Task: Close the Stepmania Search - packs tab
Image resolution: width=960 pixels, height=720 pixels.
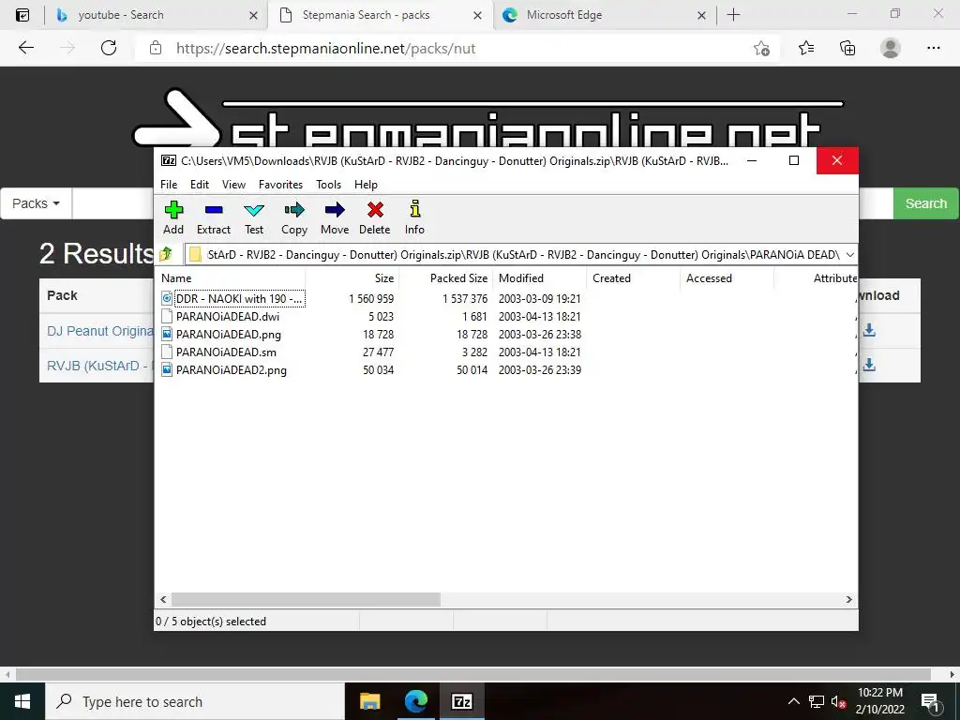Action: [477, 15]
